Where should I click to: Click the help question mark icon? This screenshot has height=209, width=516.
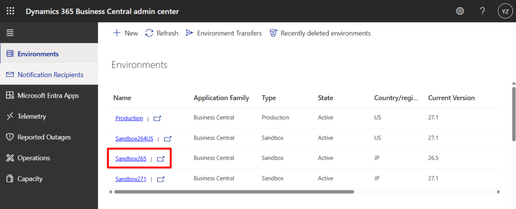tap(482, 11)
